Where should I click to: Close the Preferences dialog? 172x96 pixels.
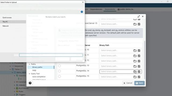click(143, 17)
